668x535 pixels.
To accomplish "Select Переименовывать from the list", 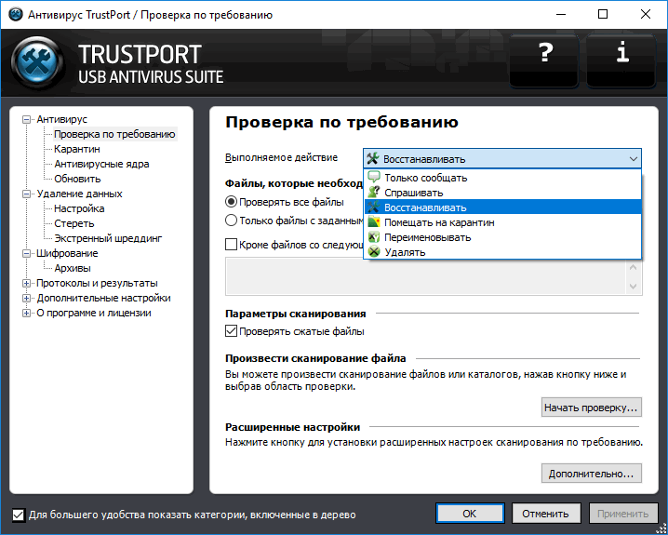I will click(502, 237).
